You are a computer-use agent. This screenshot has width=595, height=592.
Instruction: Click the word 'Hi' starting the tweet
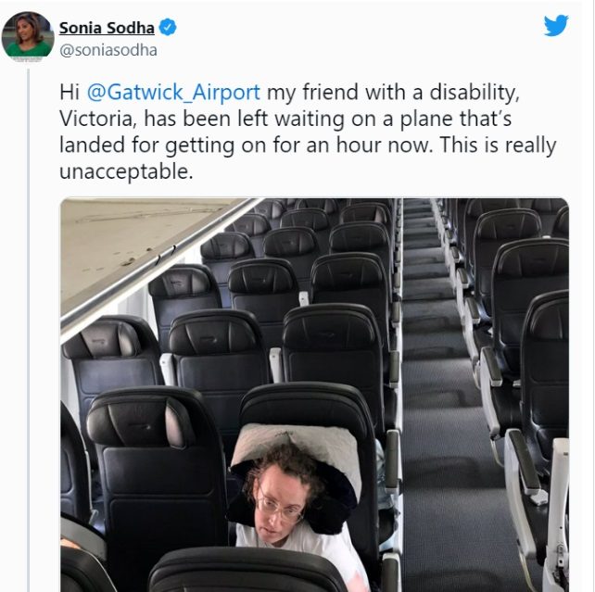pyautogui.click(x=70, y=92)
